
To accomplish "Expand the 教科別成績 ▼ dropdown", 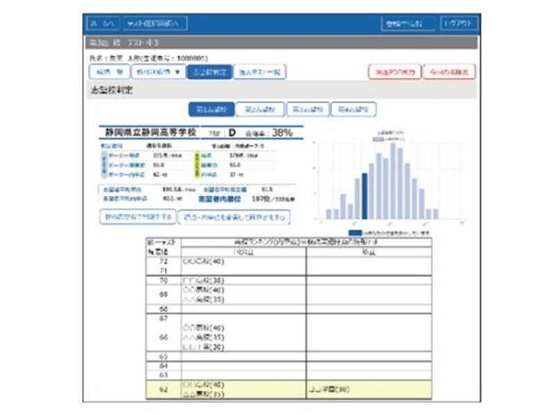I will tap(158, 72).
